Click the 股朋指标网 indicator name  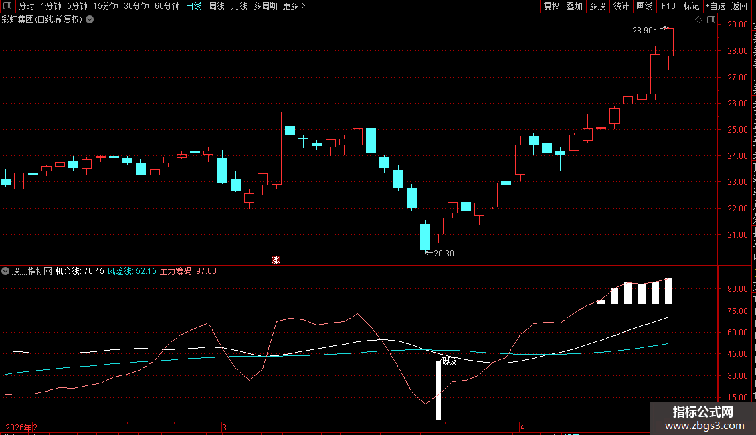(x=32, y=271)
